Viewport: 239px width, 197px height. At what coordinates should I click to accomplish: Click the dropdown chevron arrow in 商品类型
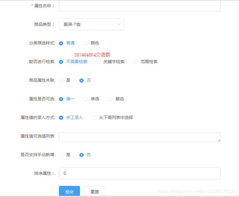coord(119,24)
